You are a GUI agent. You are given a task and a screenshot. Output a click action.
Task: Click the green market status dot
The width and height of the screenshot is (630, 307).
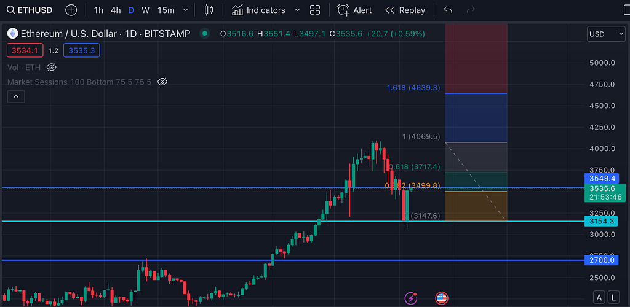coord(205,34)
